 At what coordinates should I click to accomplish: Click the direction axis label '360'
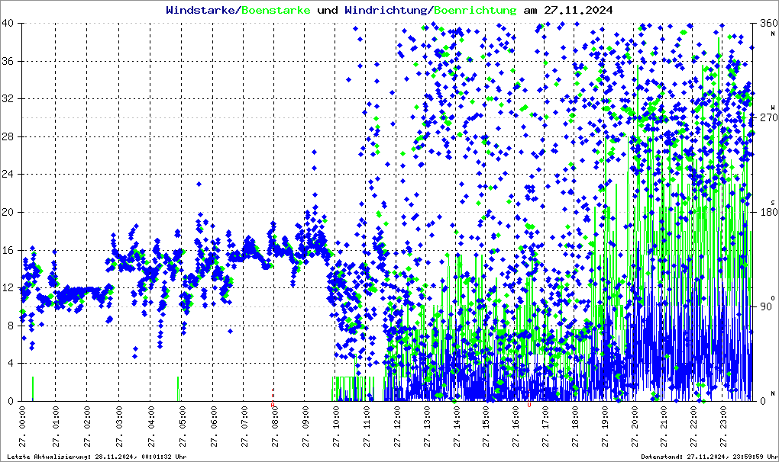coord(768,24)
